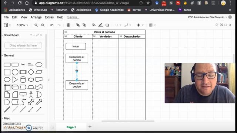Select the triangle shape
Screen dimensions: 237x133
(x=15, y=80)
